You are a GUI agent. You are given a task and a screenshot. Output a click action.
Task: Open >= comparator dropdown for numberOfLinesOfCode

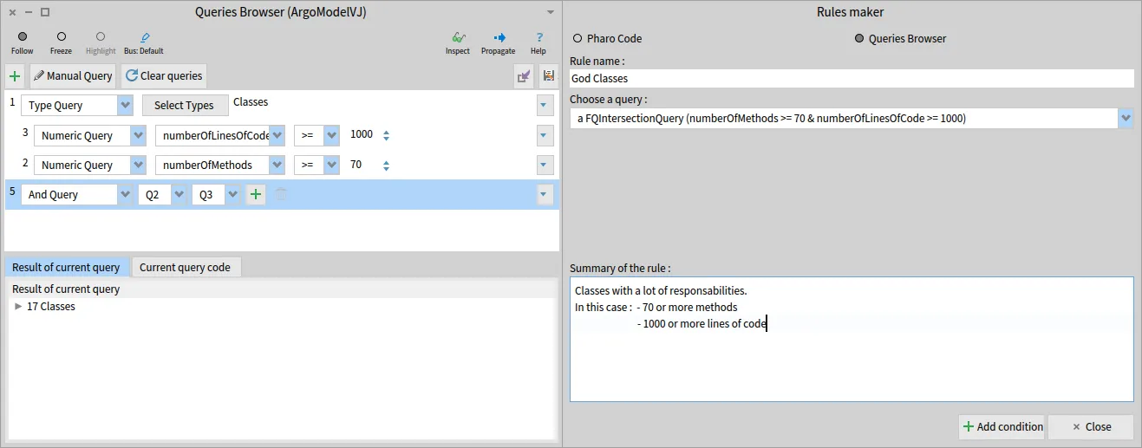(x=331, y=136)
